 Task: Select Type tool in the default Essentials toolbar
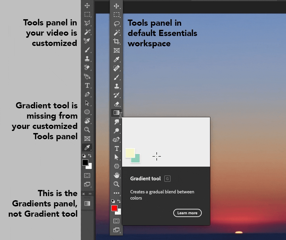pos(117,148)
